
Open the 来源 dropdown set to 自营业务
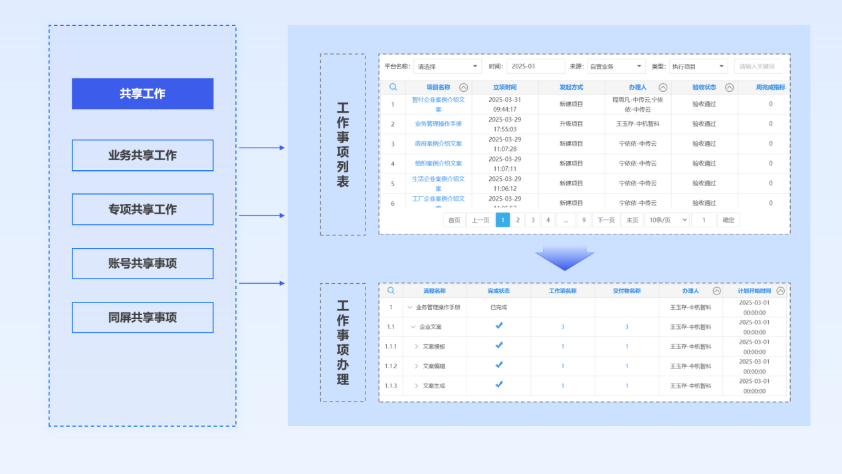(616, 66)
